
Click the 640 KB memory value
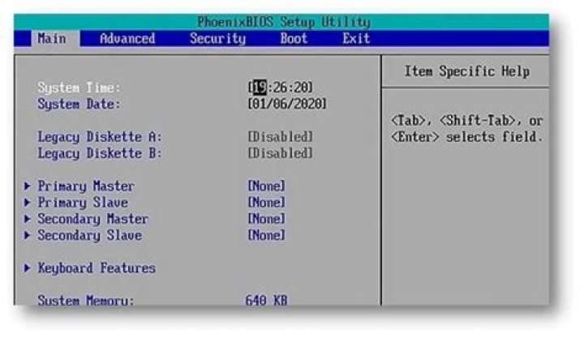click(x=266, y=300)
